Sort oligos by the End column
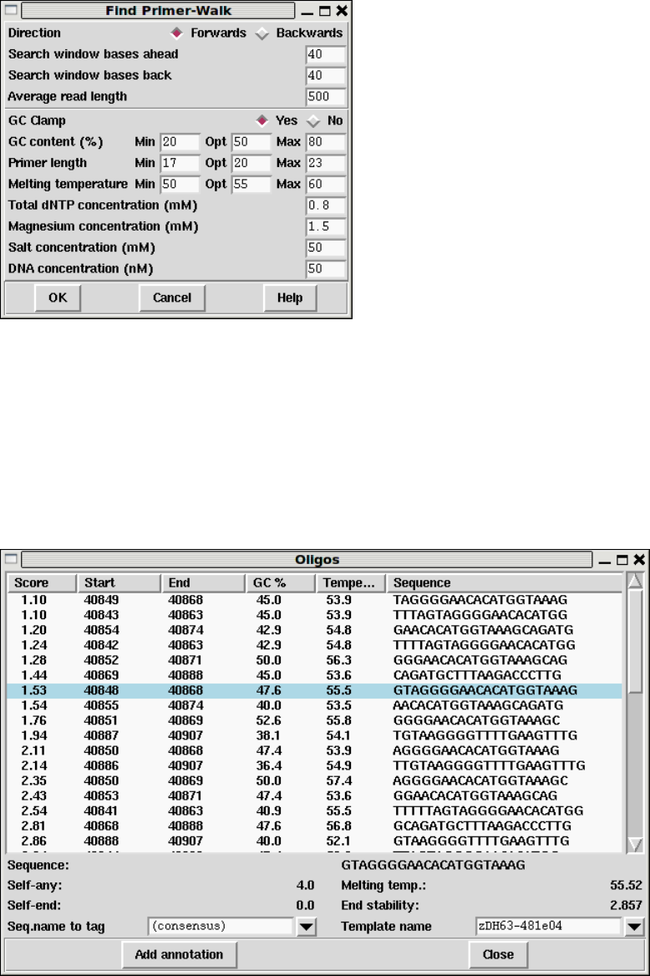This screenshot has width=650, height=976. point(203,583)
